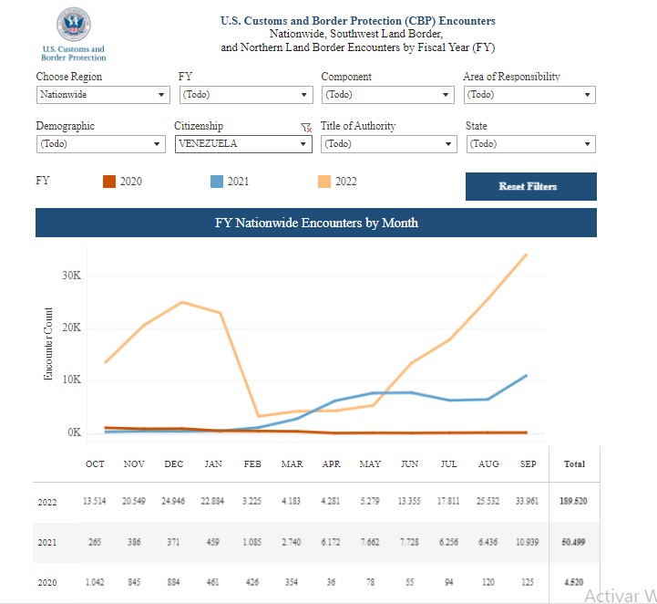Click the Total column header

click(574, 464)
